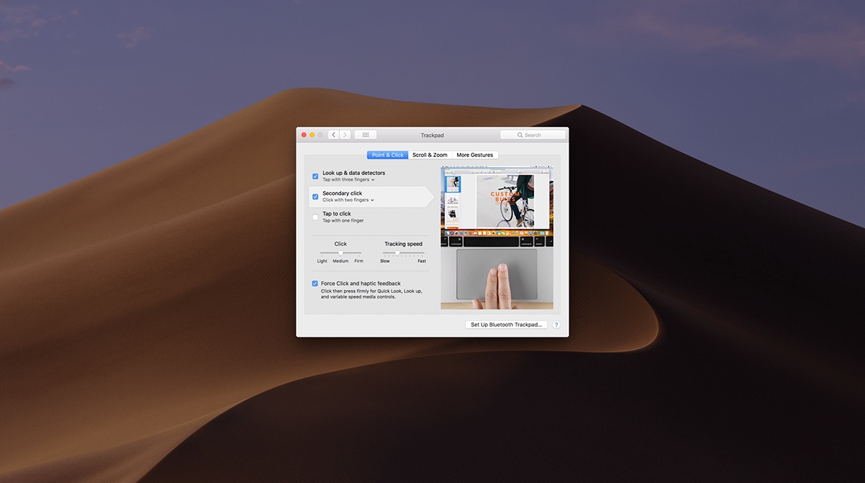
Task: Click the search magnifier icon
Action: [520, 134]
